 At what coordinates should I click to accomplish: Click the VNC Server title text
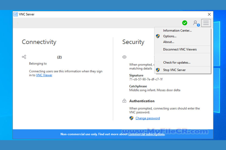[x=27, y=14]
